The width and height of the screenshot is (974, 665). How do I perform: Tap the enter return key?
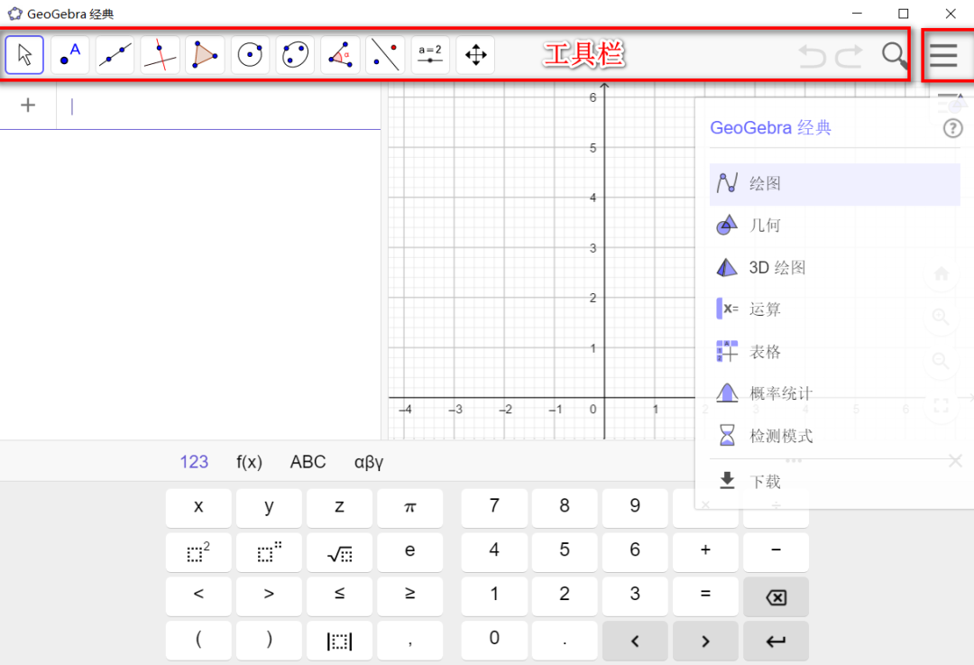click(776, 641)
